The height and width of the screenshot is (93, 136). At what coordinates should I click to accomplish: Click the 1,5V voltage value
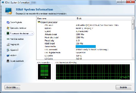[x=78, y=40]
